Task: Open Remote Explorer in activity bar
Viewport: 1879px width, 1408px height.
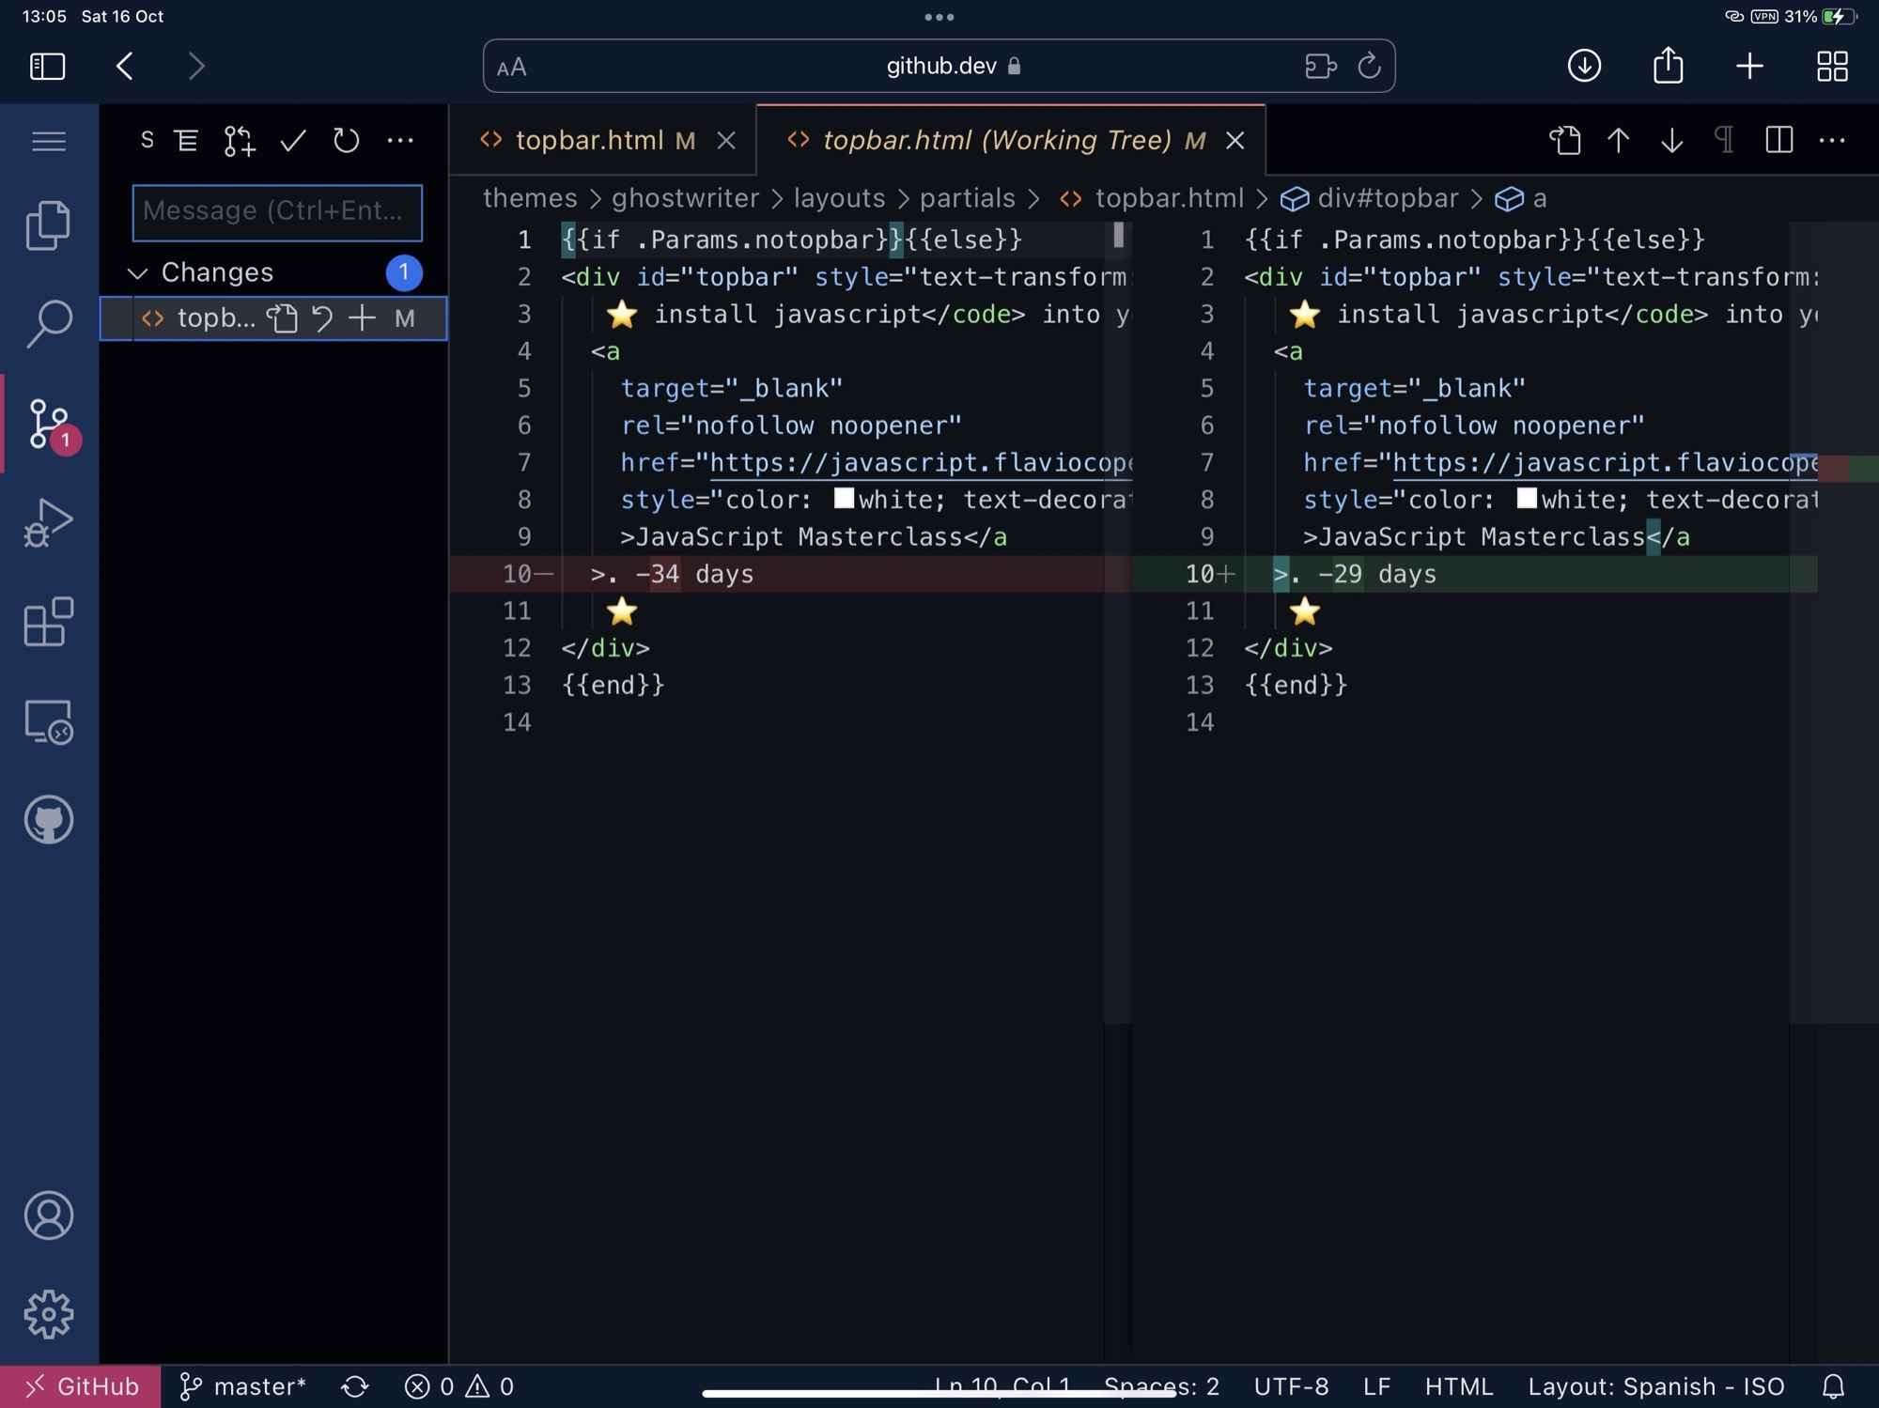Action: point(48,721)
